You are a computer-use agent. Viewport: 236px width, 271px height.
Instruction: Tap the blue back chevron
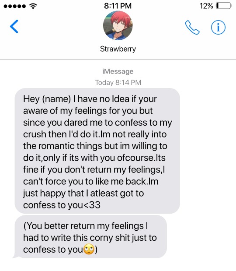click(14, 26)
